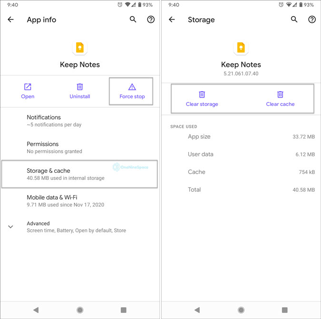Viewport: 321px width, 319px height.
Task: Tap Keep Notes icon on App info screen
Action: [80, 48]
